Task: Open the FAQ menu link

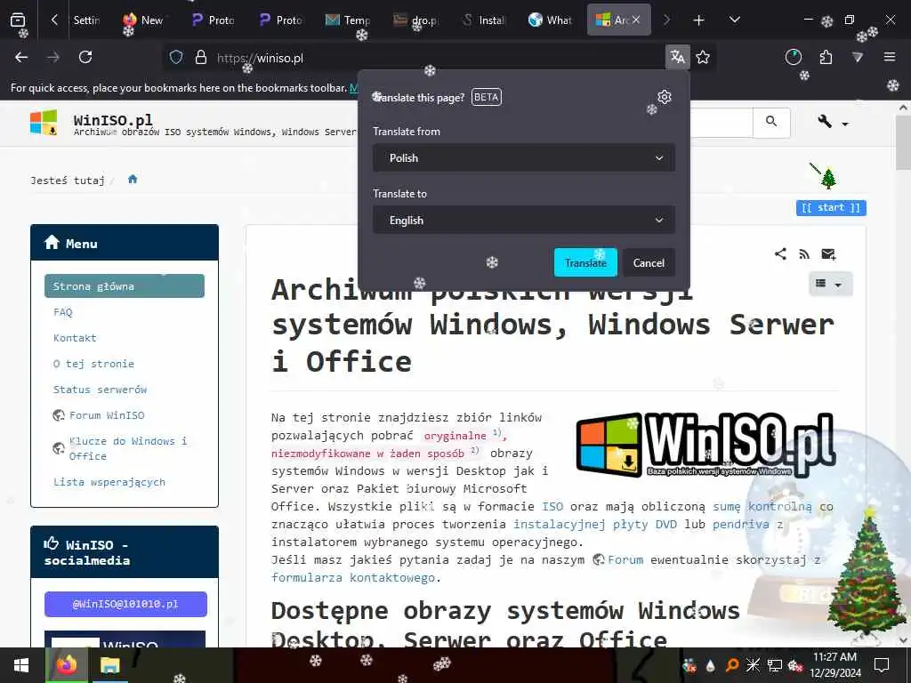Action: tap(63, 312)
